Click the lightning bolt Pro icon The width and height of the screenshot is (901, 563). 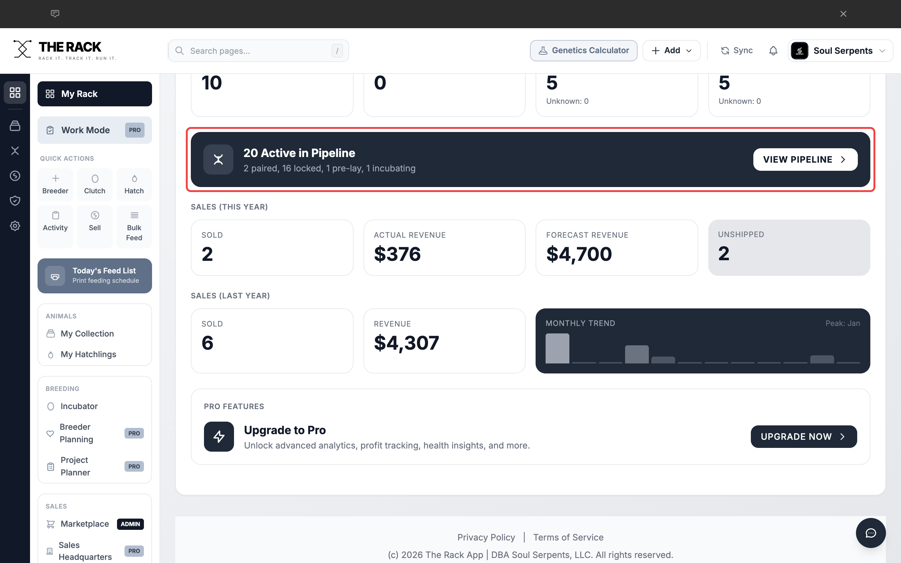(219, 436)
